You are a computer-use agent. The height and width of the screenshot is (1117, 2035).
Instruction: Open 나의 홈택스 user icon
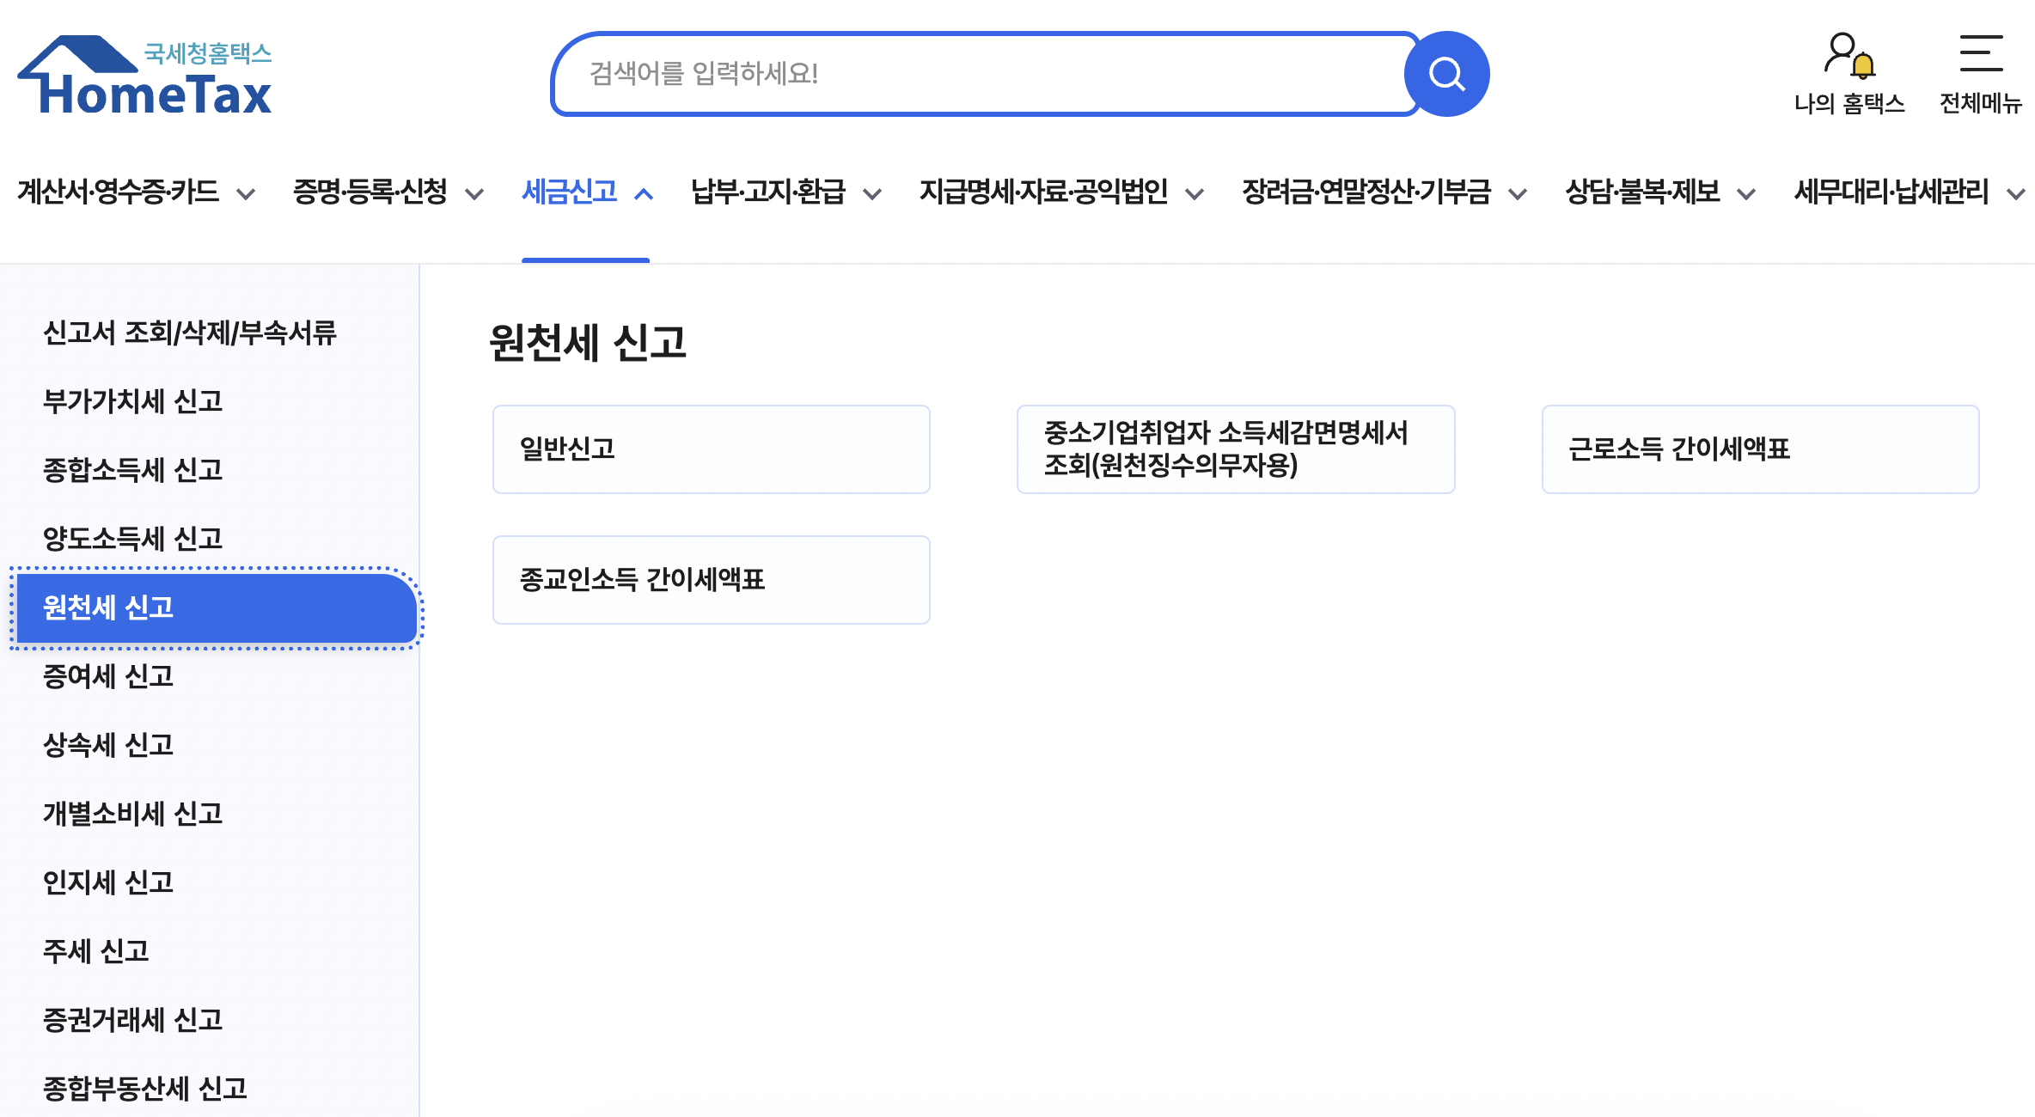point(1849,56)
